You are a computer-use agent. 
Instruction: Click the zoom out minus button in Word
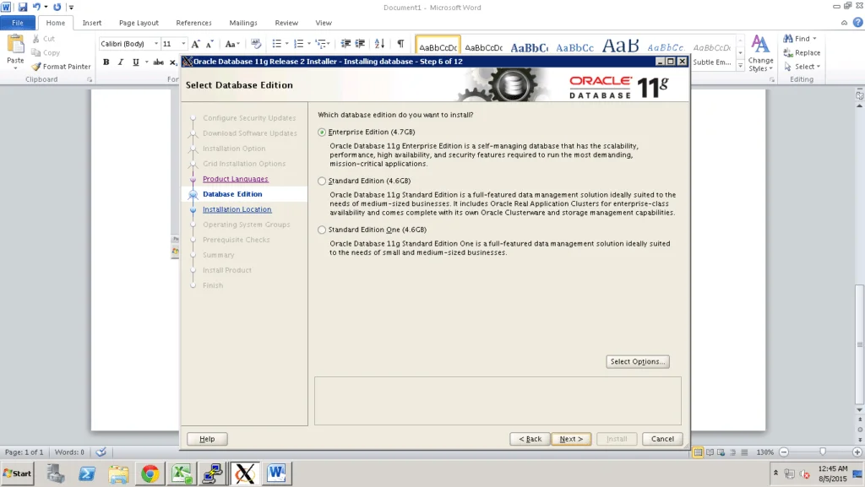pyautogui.click(x=784, y=452)
